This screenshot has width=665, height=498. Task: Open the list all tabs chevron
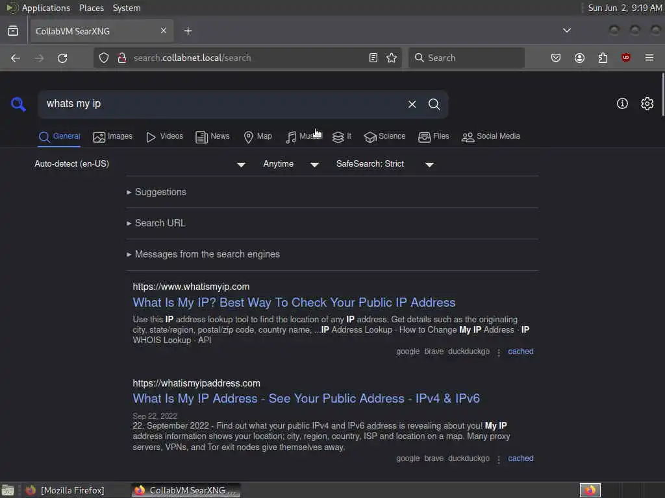pyautogui.click(x=566, y=30)
